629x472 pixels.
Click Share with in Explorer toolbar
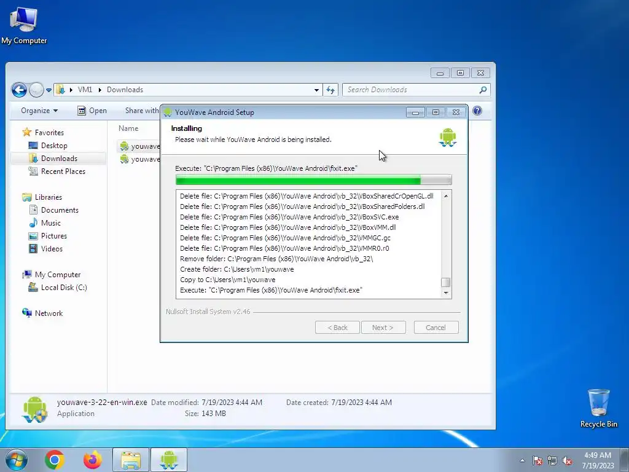[x=142, y=111]
